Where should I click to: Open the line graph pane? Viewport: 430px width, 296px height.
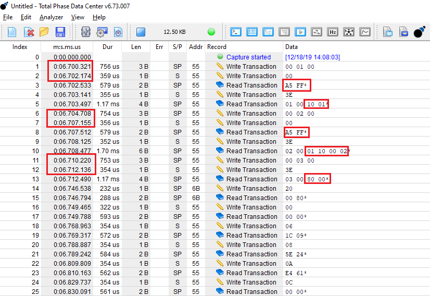click(365, 32)
